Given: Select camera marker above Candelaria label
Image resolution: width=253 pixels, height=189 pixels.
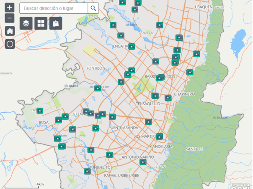Looking at the screenshot, I should click(159, 136).
